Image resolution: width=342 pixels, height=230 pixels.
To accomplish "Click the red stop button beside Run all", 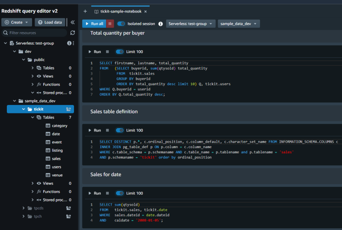I will point(110,24).
